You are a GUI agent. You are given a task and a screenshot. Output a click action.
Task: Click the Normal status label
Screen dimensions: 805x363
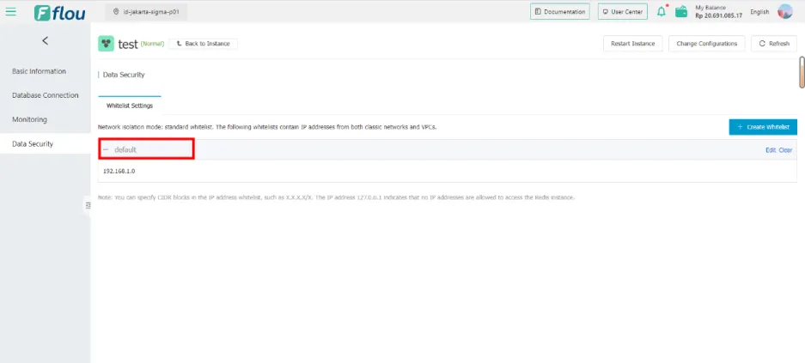point(152,44)
